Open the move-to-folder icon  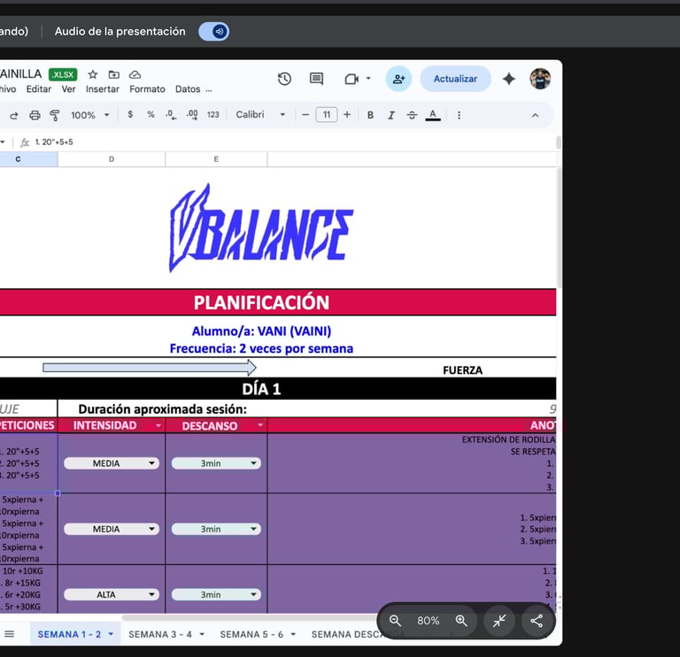114,74
